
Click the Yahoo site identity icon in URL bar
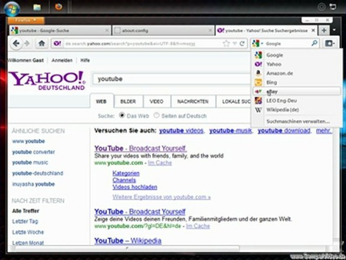pos(57,43)
